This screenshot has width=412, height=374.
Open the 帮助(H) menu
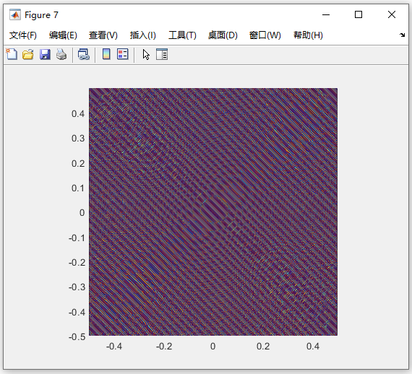click(x=308, y=35)
